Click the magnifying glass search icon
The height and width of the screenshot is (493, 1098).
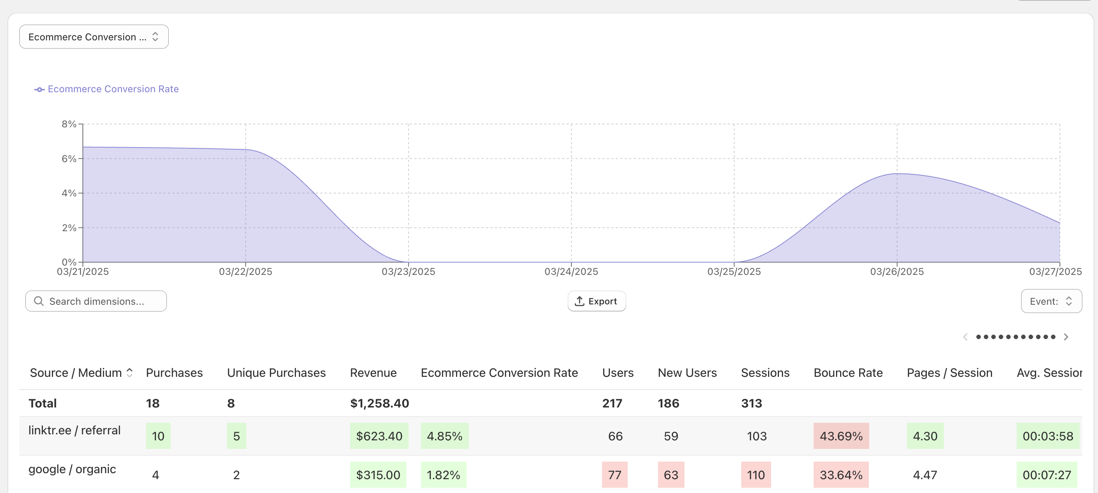[39, 301]
